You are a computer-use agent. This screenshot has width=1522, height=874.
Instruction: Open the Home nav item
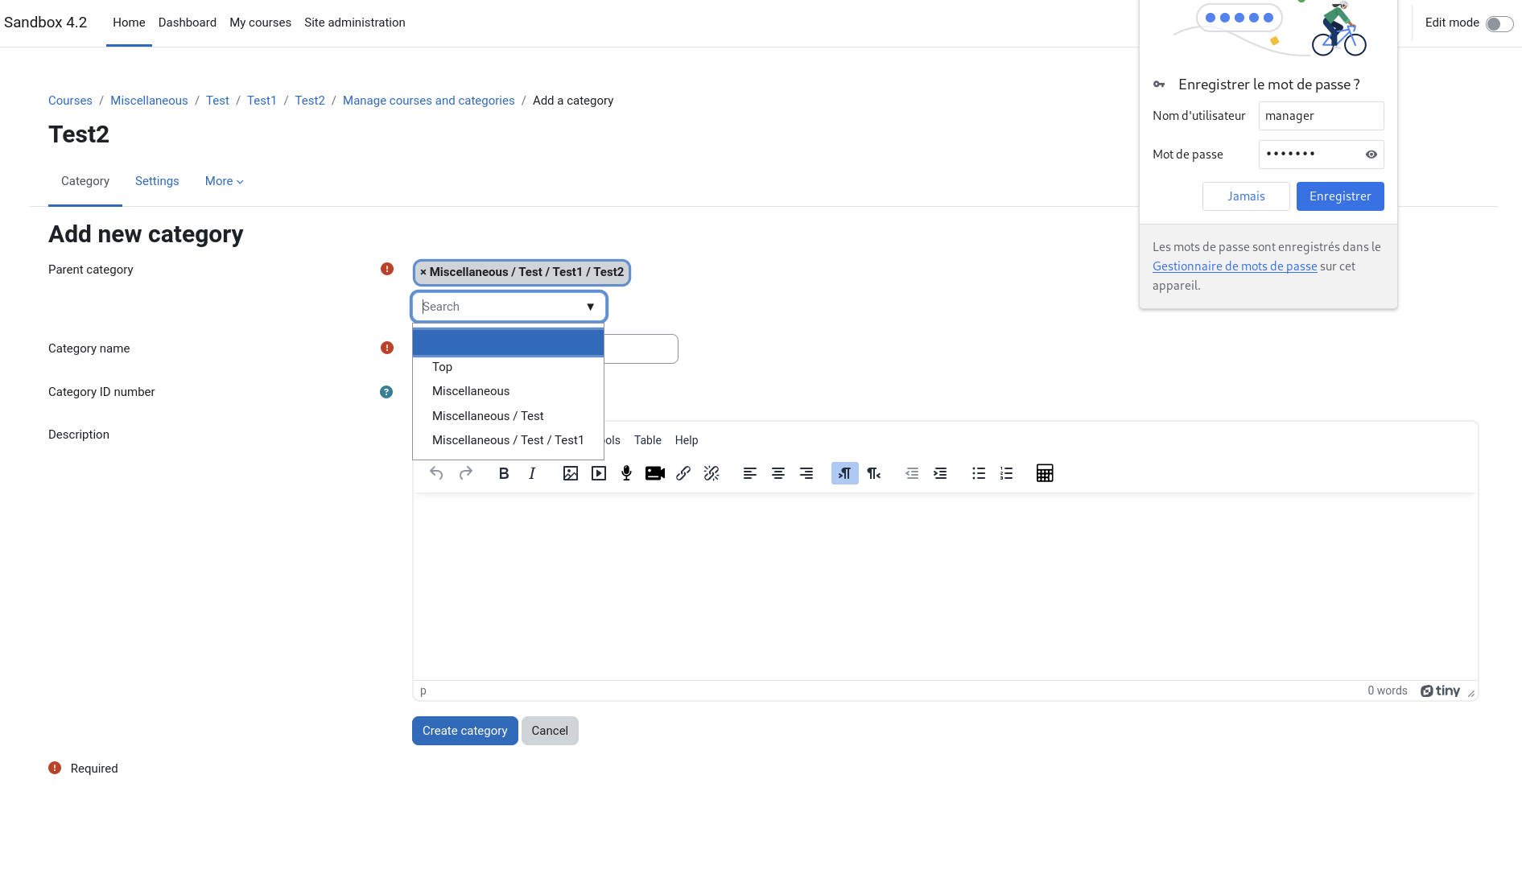point(129,23)
